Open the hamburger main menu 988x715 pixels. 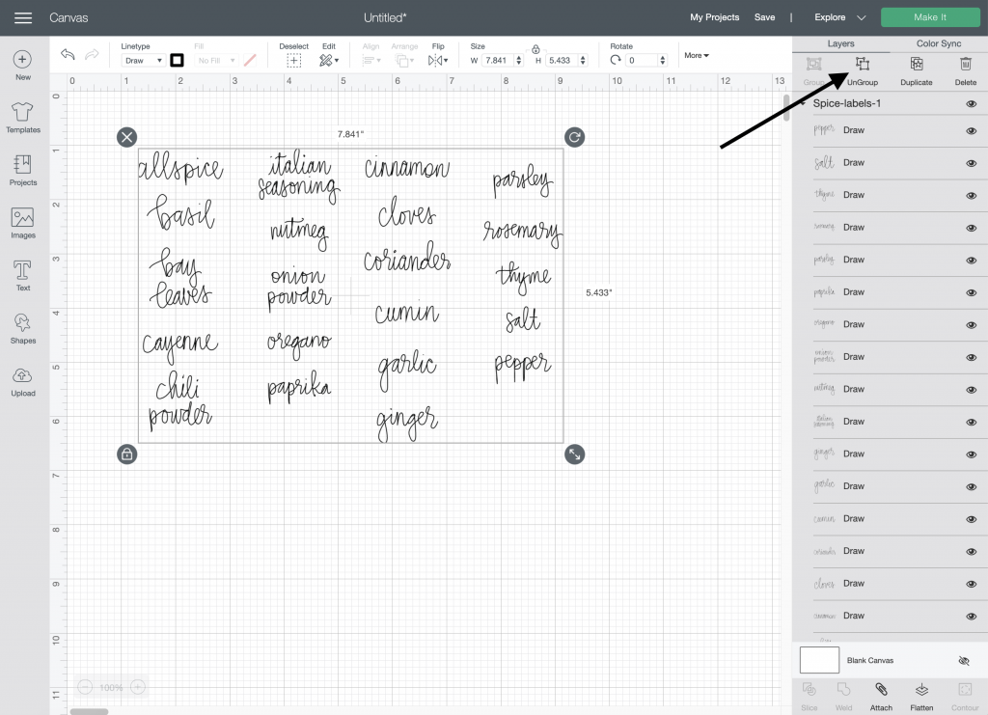[x=23, y=17]
